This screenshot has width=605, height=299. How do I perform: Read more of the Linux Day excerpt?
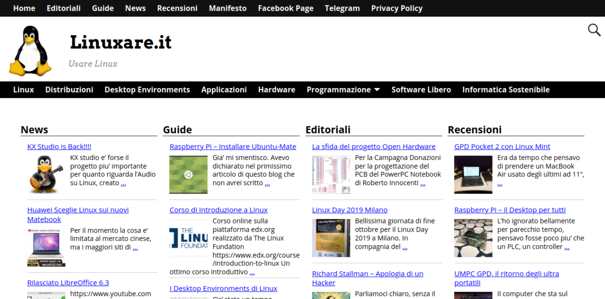coord(405,247)
